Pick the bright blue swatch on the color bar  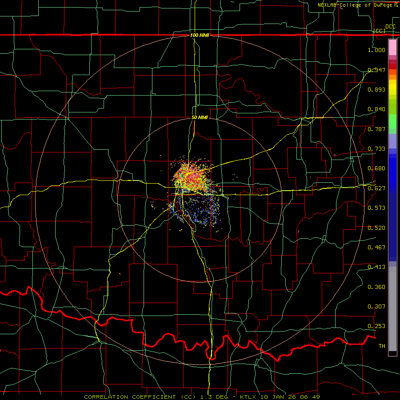click(392, 173)
